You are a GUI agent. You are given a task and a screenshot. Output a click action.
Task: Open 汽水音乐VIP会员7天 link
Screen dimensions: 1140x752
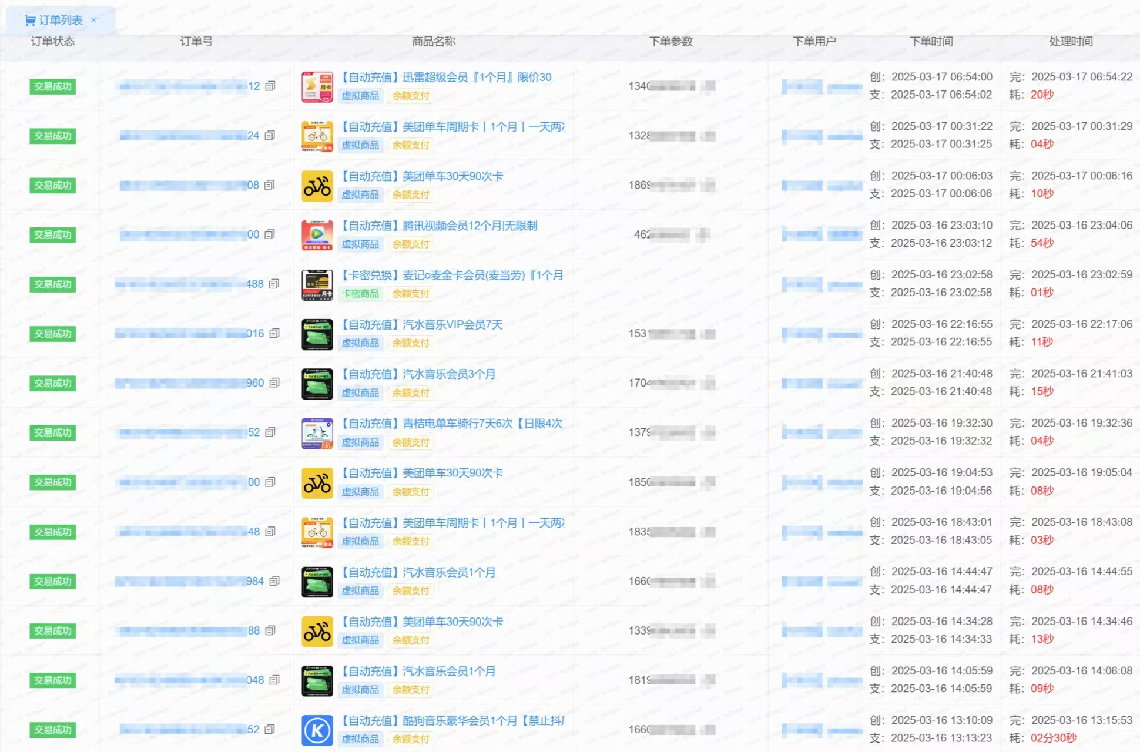[421, 325]
